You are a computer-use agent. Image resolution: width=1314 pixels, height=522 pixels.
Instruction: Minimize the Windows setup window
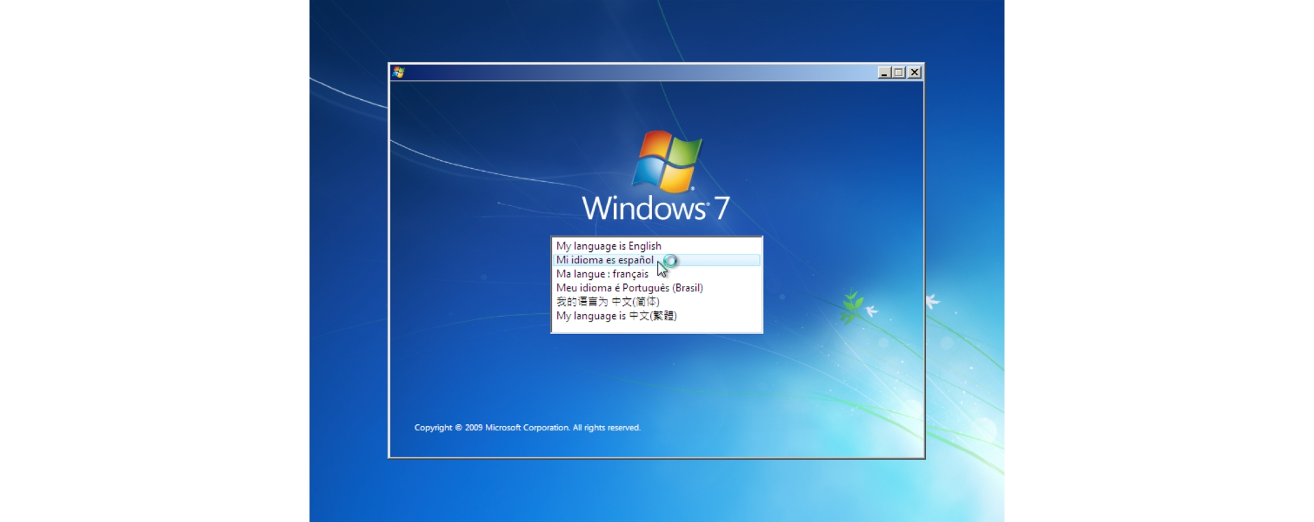[884, 73]
